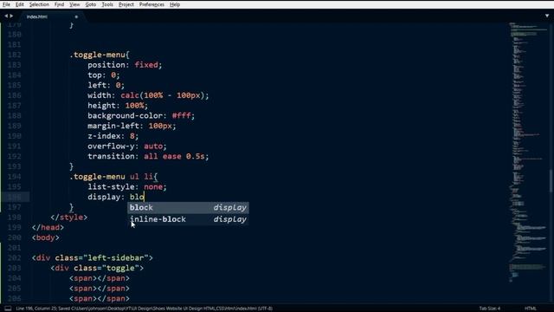This screenshot has height=312, width=554.
Task: Click the span tags on line 204
Action: tap(100, 278)
